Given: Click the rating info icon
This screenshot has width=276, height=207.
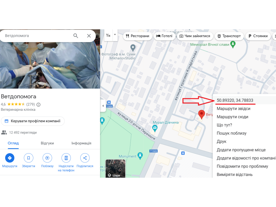Looking at the screenshot, I should [x=38, y=105].
